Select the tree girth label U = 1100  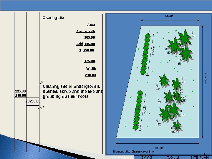183,113
